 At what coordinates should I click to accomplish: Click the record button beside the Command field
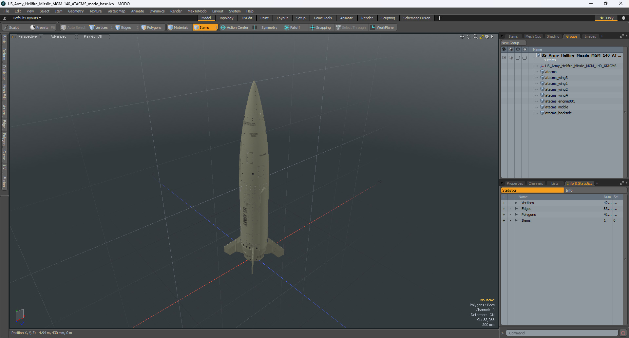coord(623,333)
